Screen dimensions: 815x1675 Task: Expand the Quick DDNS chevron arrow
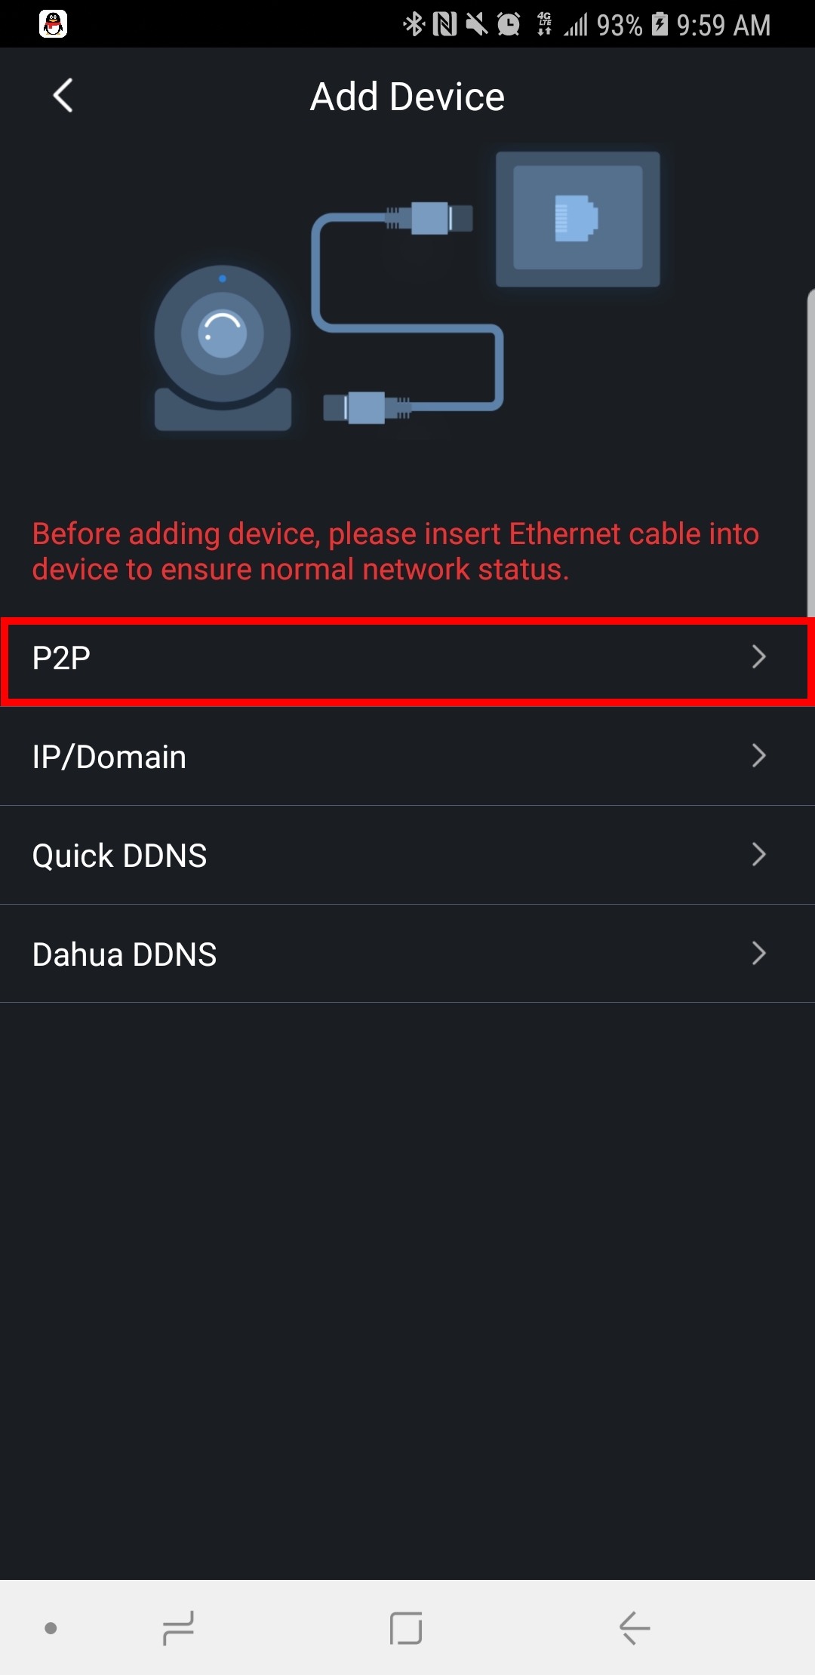click(x=758, y=854)
